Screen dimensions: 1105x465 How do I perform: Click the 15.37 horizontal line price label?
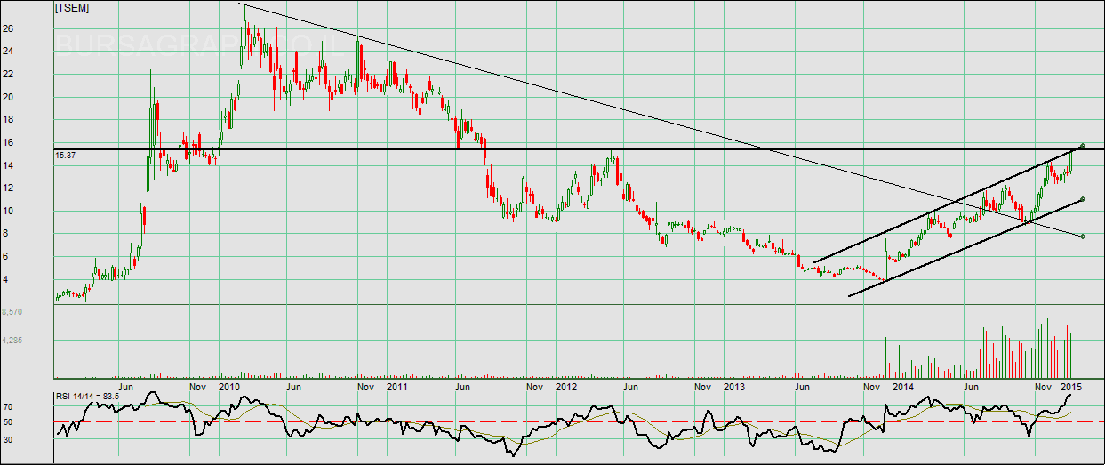[66, 156]
